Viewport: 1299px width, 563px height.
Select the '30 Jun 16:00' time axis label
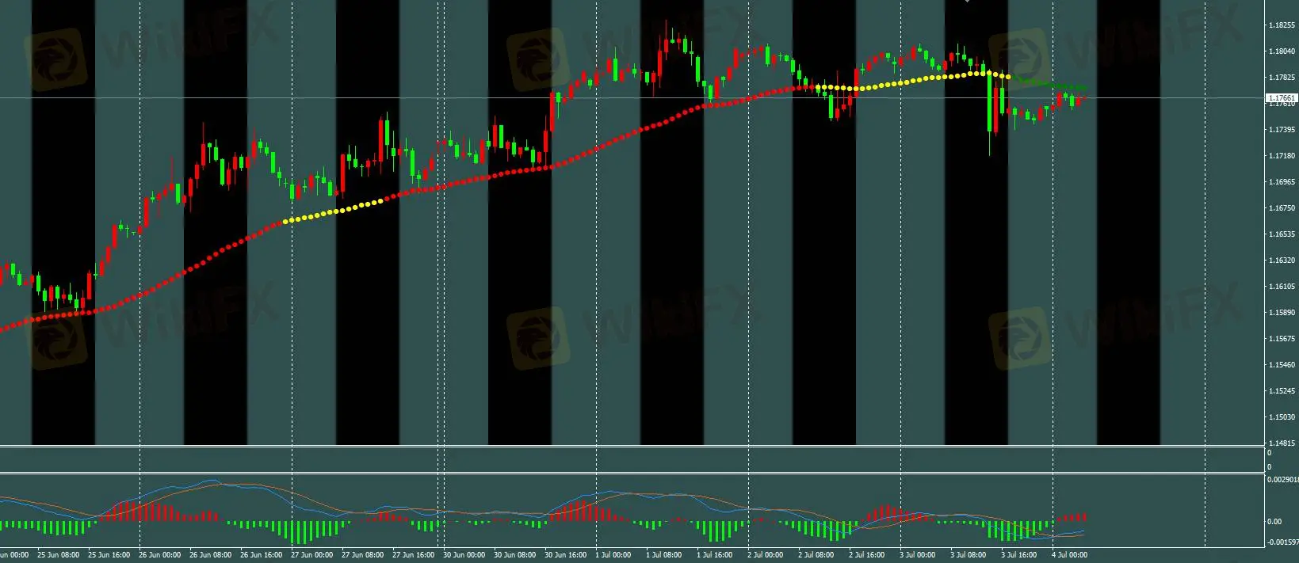pyautogui.click(x=565, y=555)
